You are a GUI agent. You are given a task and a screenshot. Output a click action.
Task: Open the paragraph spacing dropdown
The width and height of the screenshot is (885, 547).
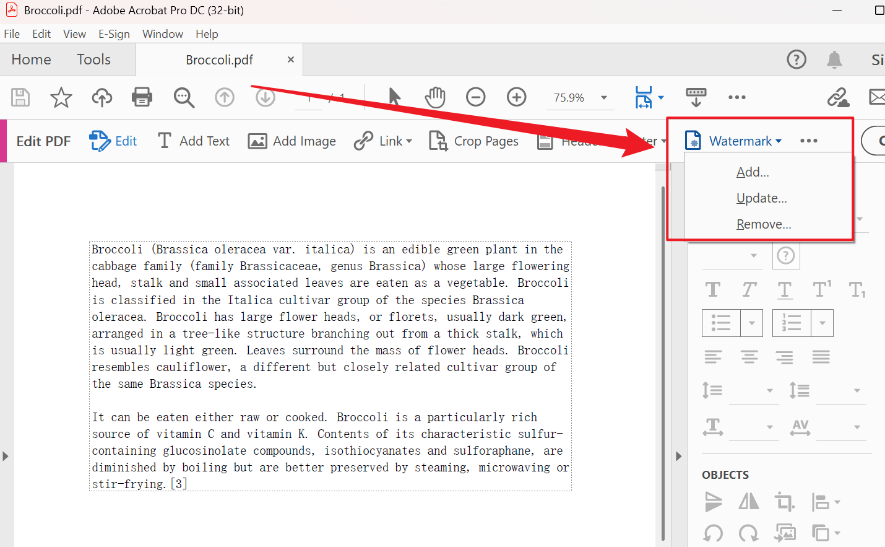click(x=857, y=390)
